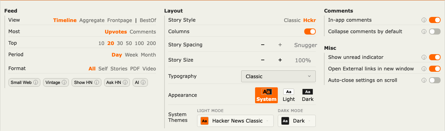Sort by most Upvotes
This screenshot has height=131, width=445.
tap(116, 32)
